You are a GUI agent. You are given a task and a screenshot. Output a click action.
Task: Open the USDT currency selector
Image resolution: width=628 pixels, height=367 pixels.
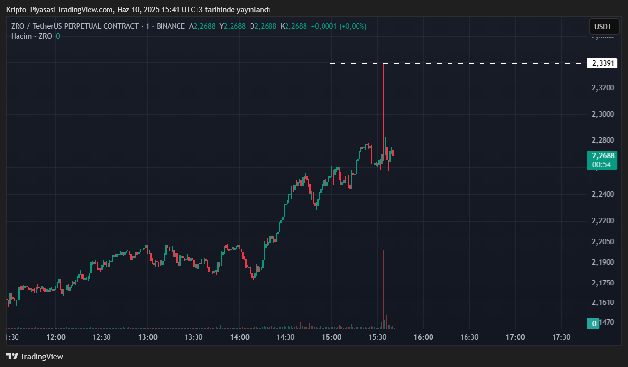click(x=604, y=27)
